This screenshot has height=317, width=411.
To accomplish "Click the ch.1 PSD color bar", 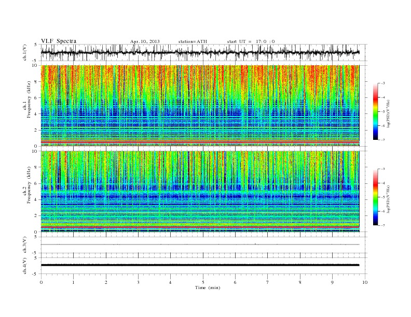I will pyautogui.click(x=375, y=111).
